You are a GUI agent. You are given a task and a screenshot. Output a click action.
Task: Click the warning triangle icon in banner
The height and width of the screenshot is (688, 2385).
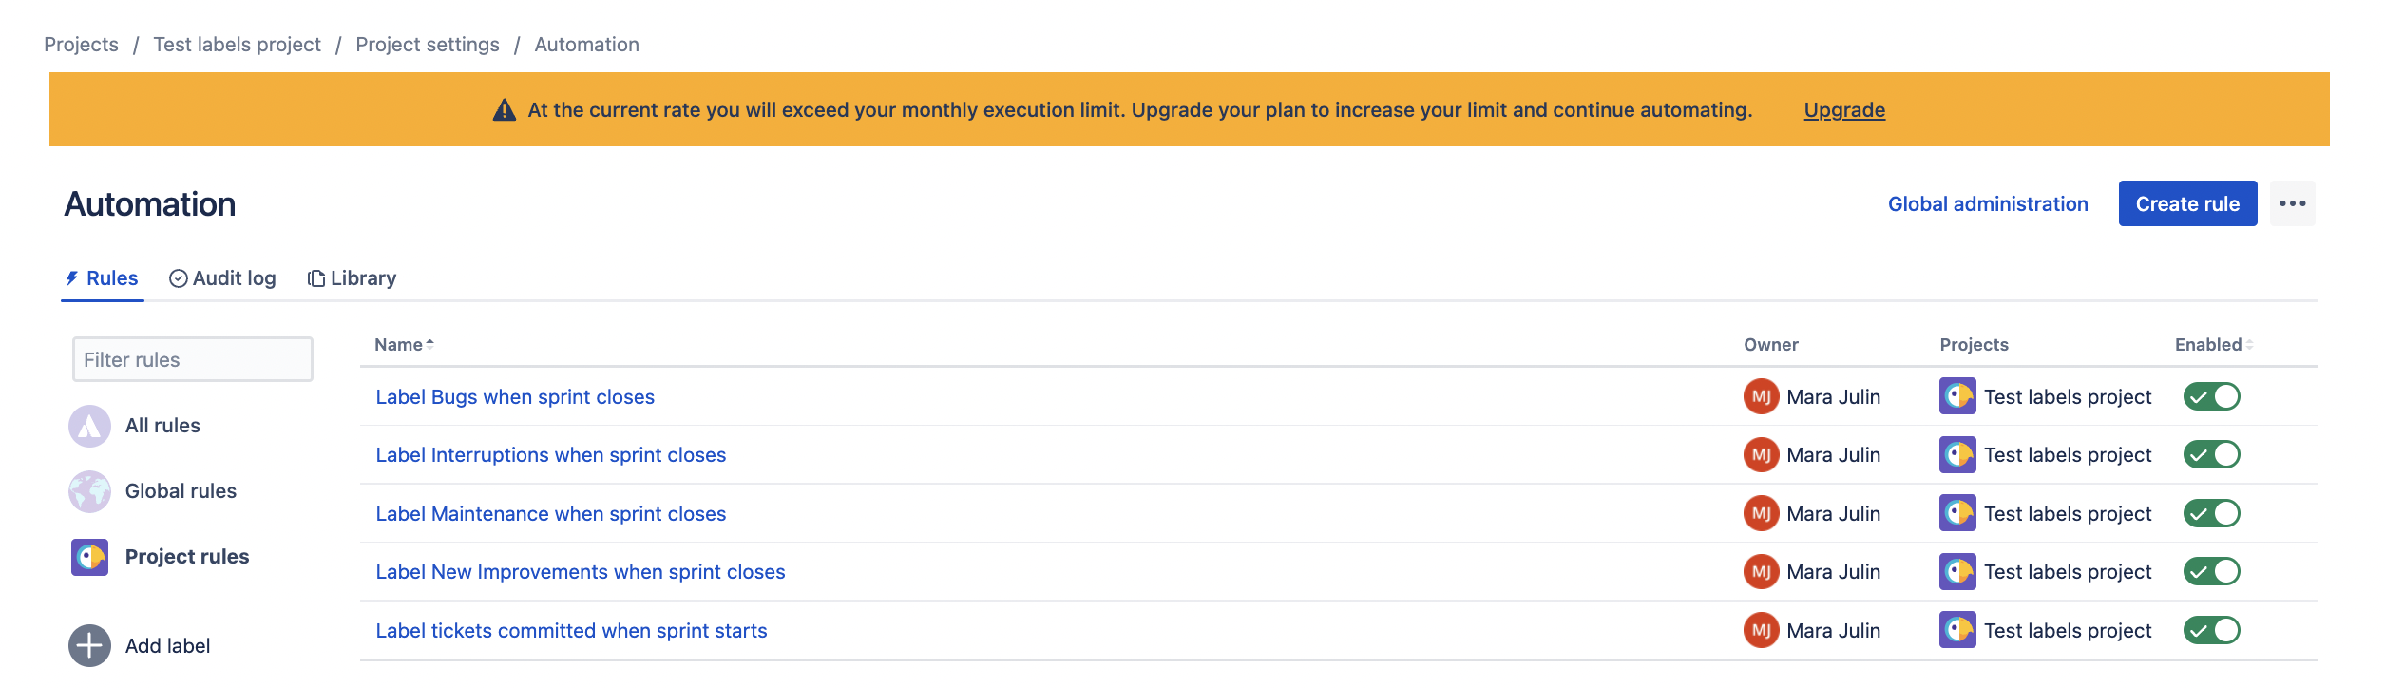[505, 110]
